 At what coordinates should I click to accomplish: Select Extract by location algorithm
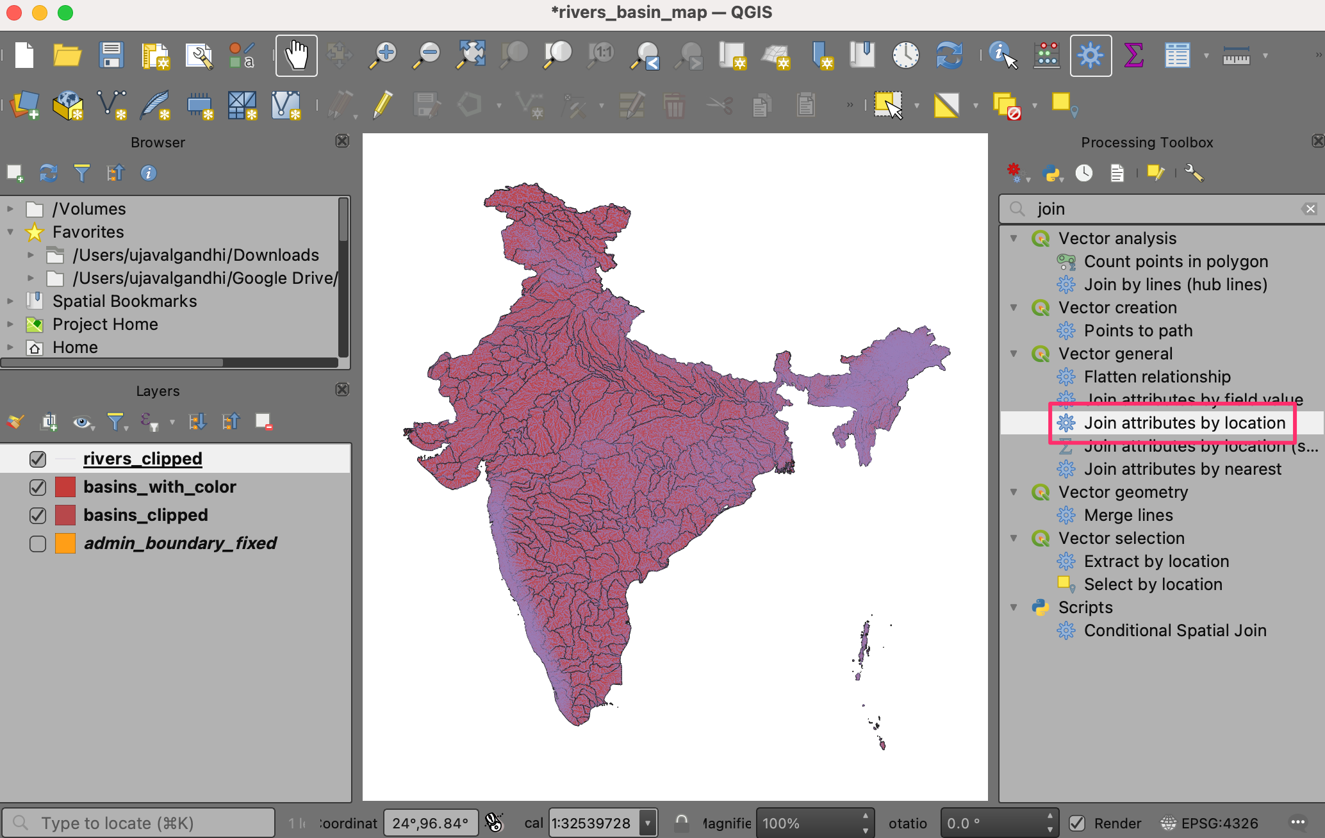pyautogui.click(x=1156, y=561)
